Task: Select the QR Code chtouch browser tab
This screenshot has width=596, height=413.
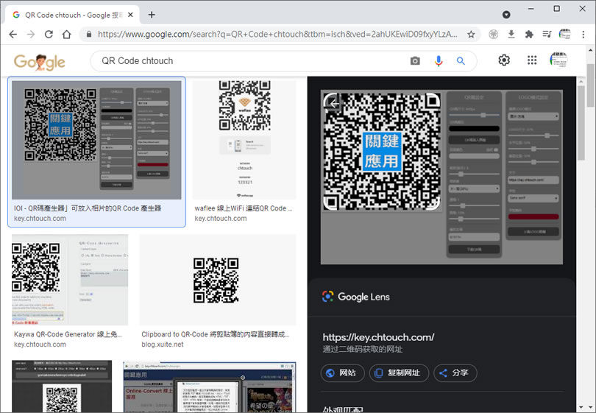Action: tap(72, 15)
